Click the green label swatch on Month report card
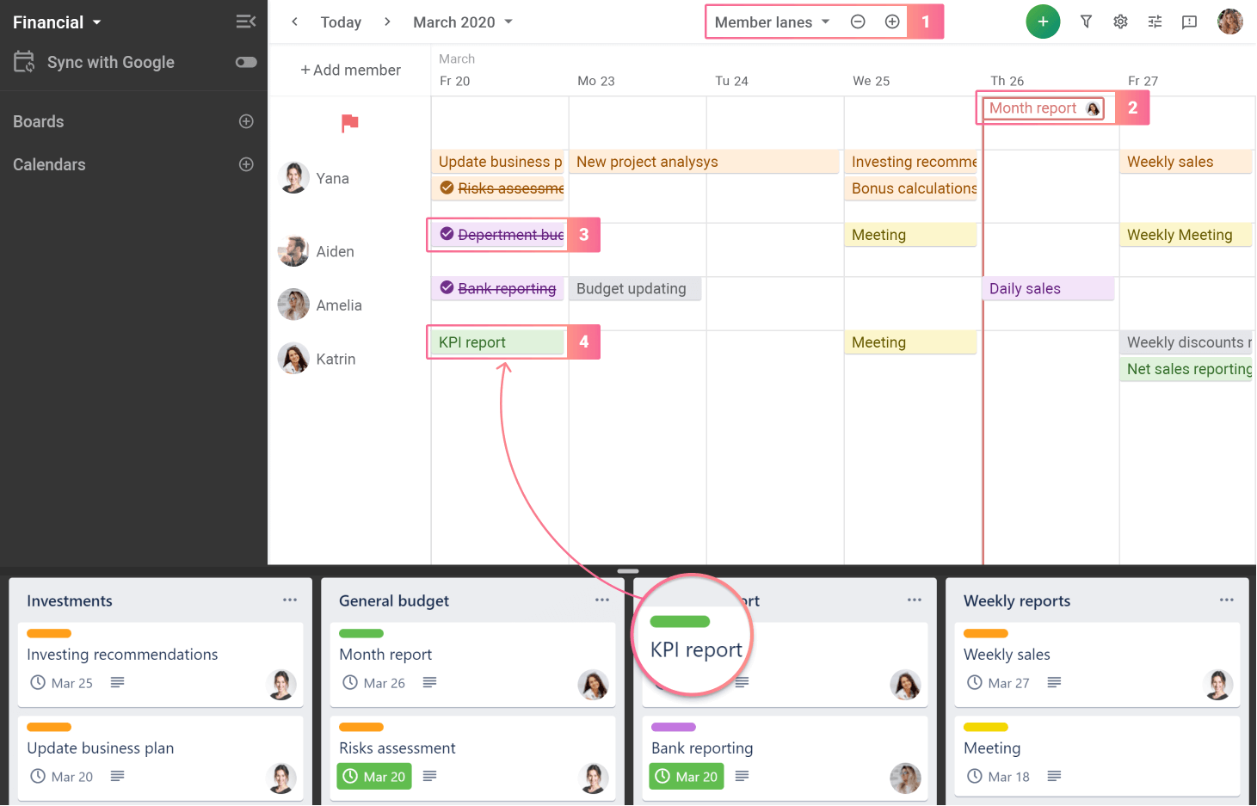 [x=361, y=633]
